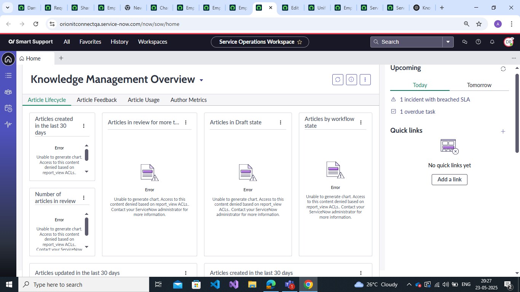The height and width of the screenshot is (292, 520).
Task: Open the search filter dropdown arrow
Action: (x=448, y=42)
